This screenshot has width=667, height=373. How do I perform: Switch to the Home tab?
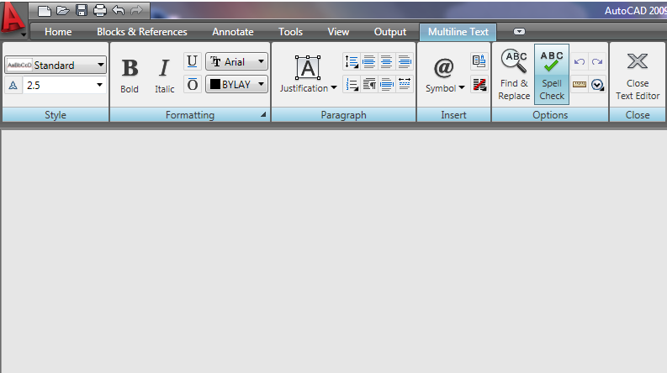click(x=58, y=32)
